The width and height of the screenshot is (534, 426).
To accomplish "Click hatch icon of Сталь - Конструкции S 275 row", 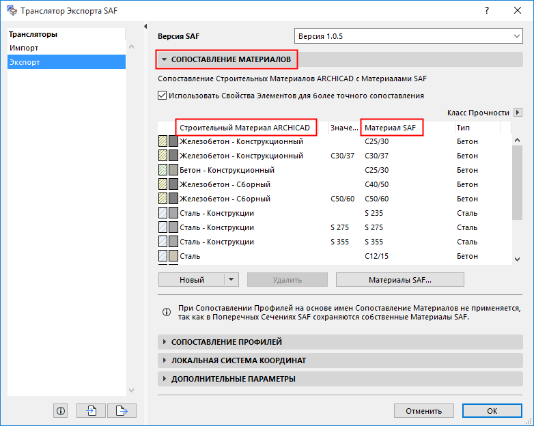I will pyautogui.click(x=163, y=227).
